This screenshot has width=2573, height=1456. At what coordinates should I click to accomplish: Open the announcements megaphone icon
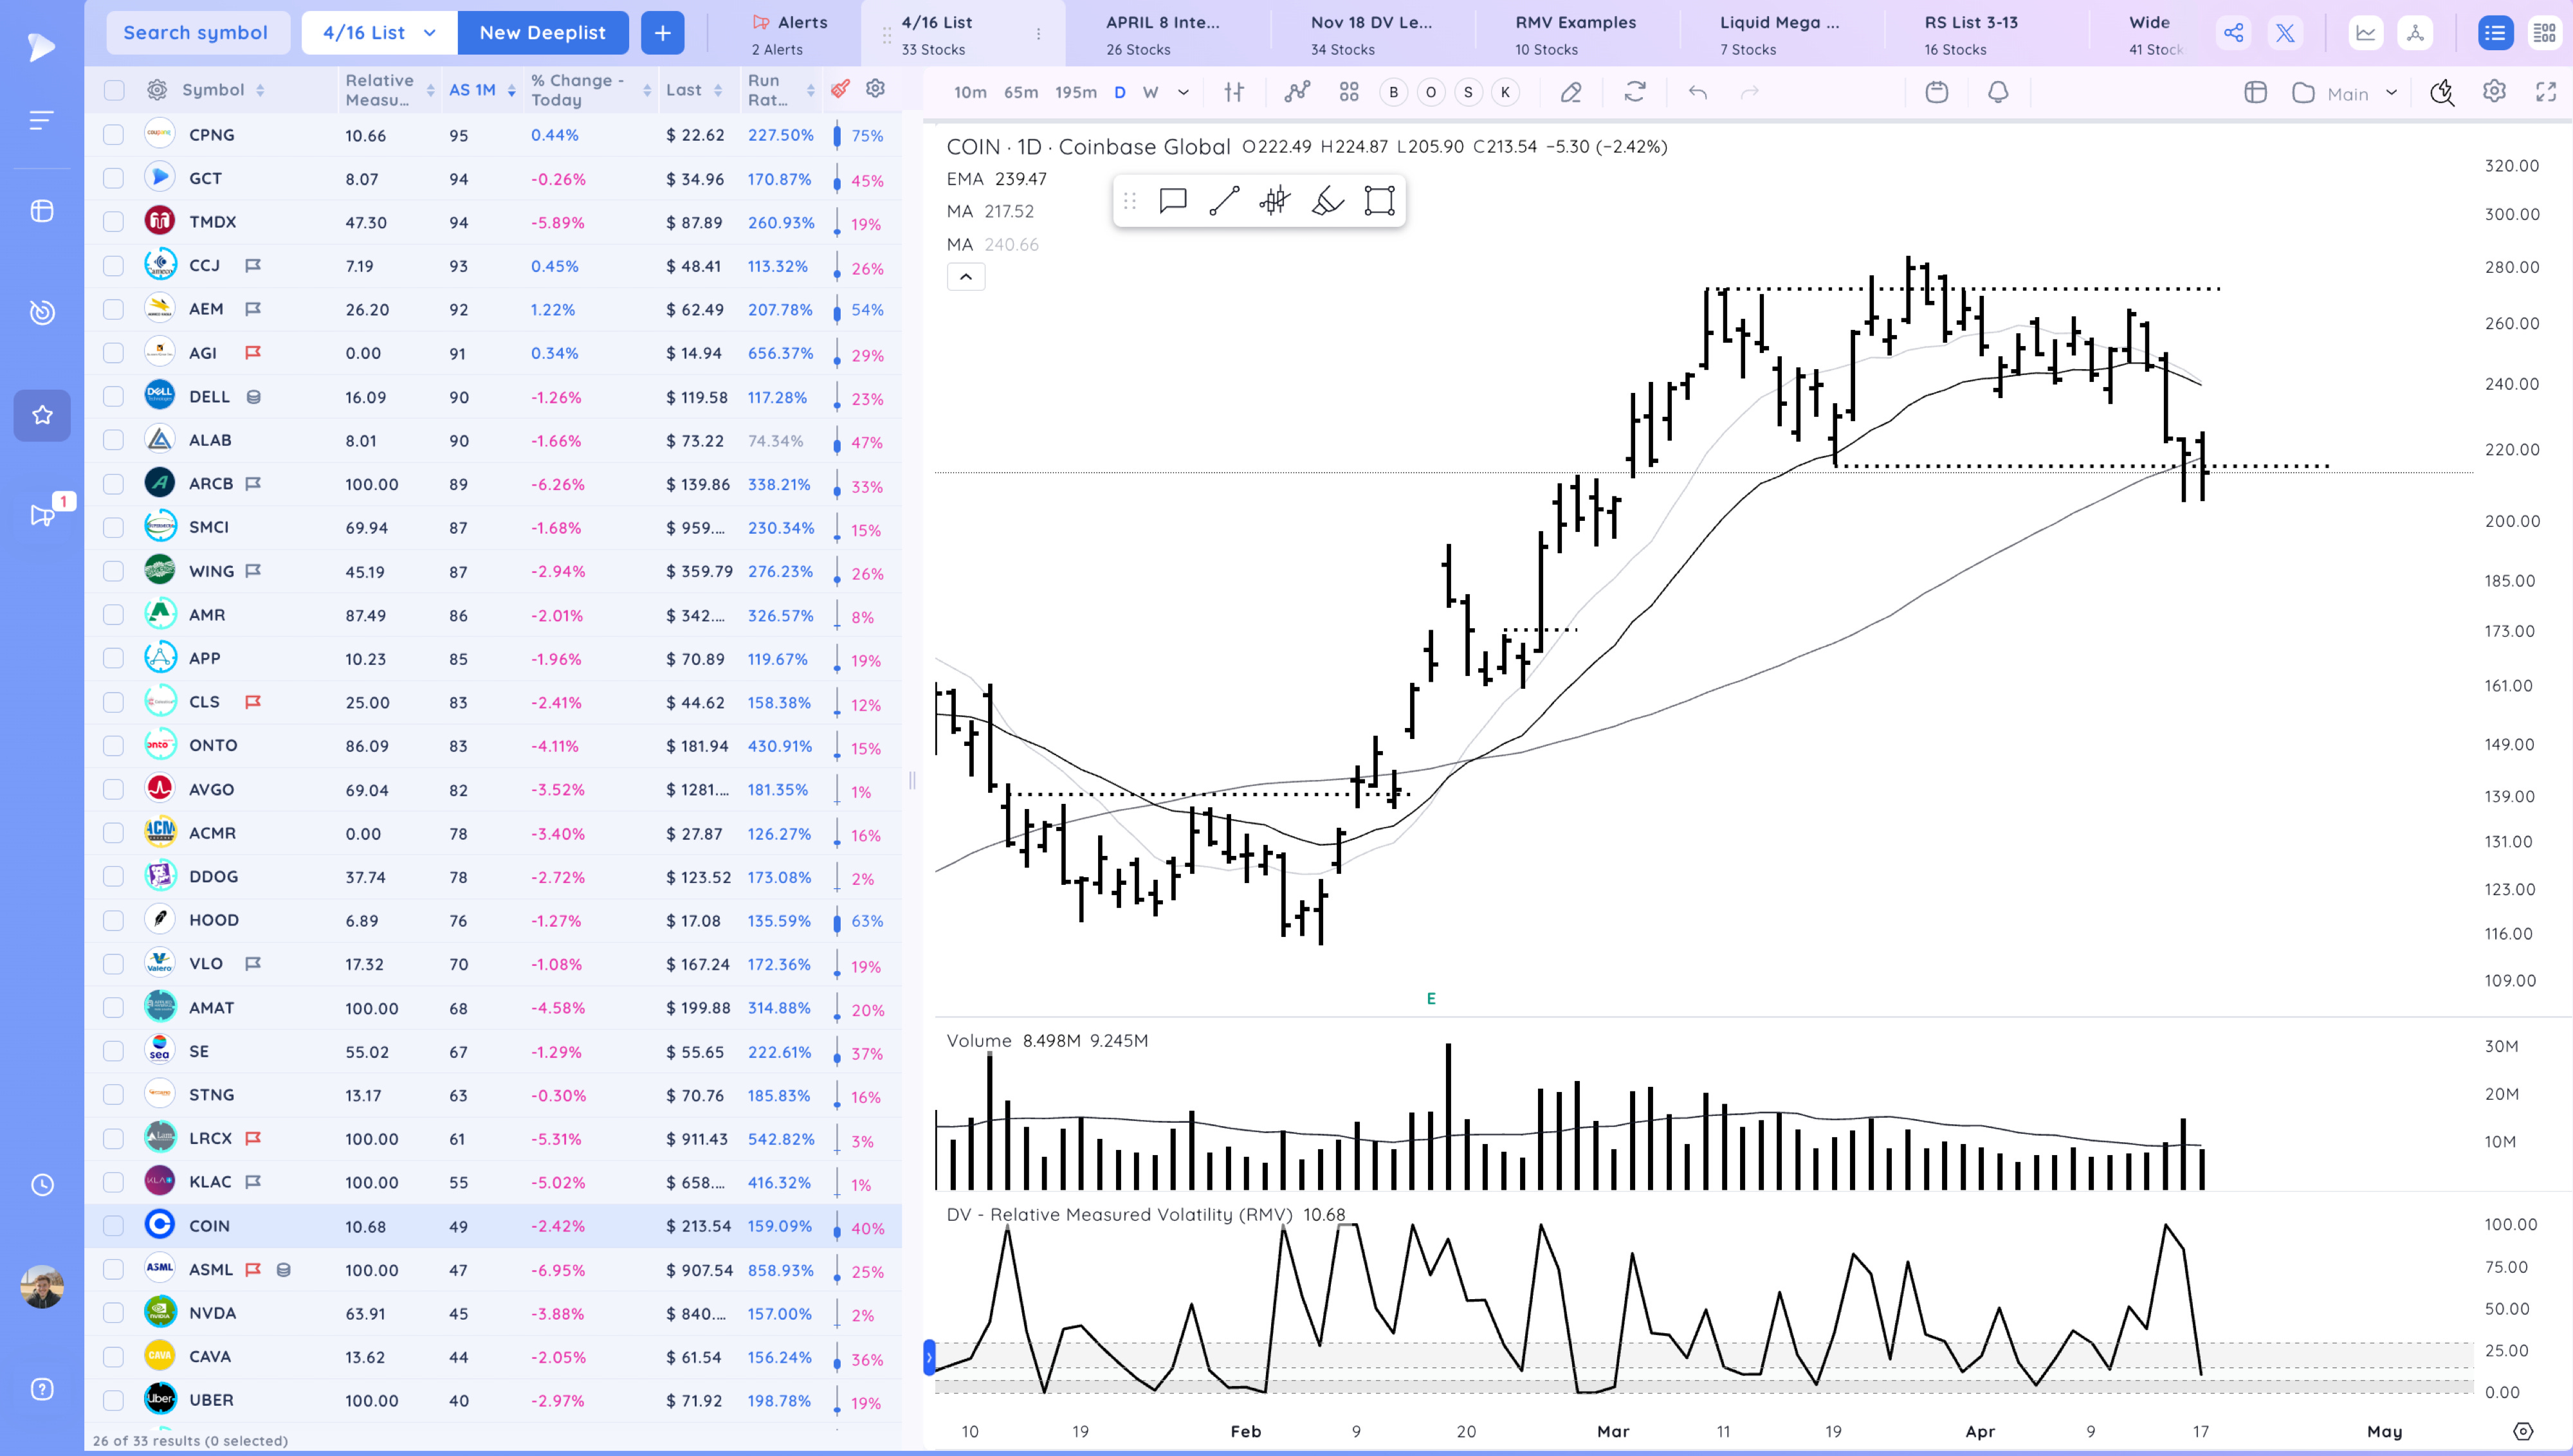coord(42,515)
